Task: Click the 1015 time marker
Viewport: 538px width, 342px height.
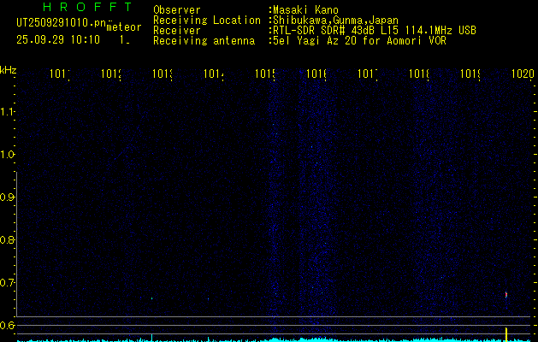Action: (265, 74)
